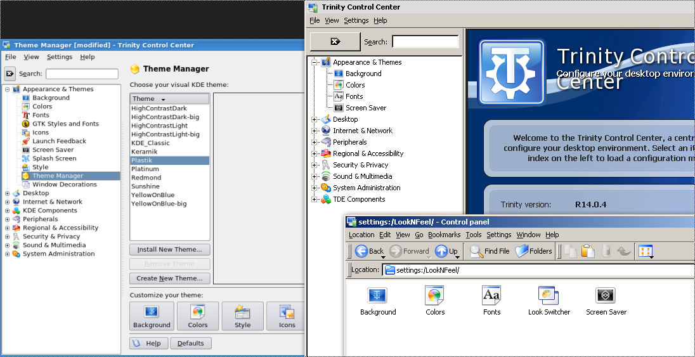695x357 pixels.
Task: Open the Back button history dropdown arrow
Action: tap(384, 257)
